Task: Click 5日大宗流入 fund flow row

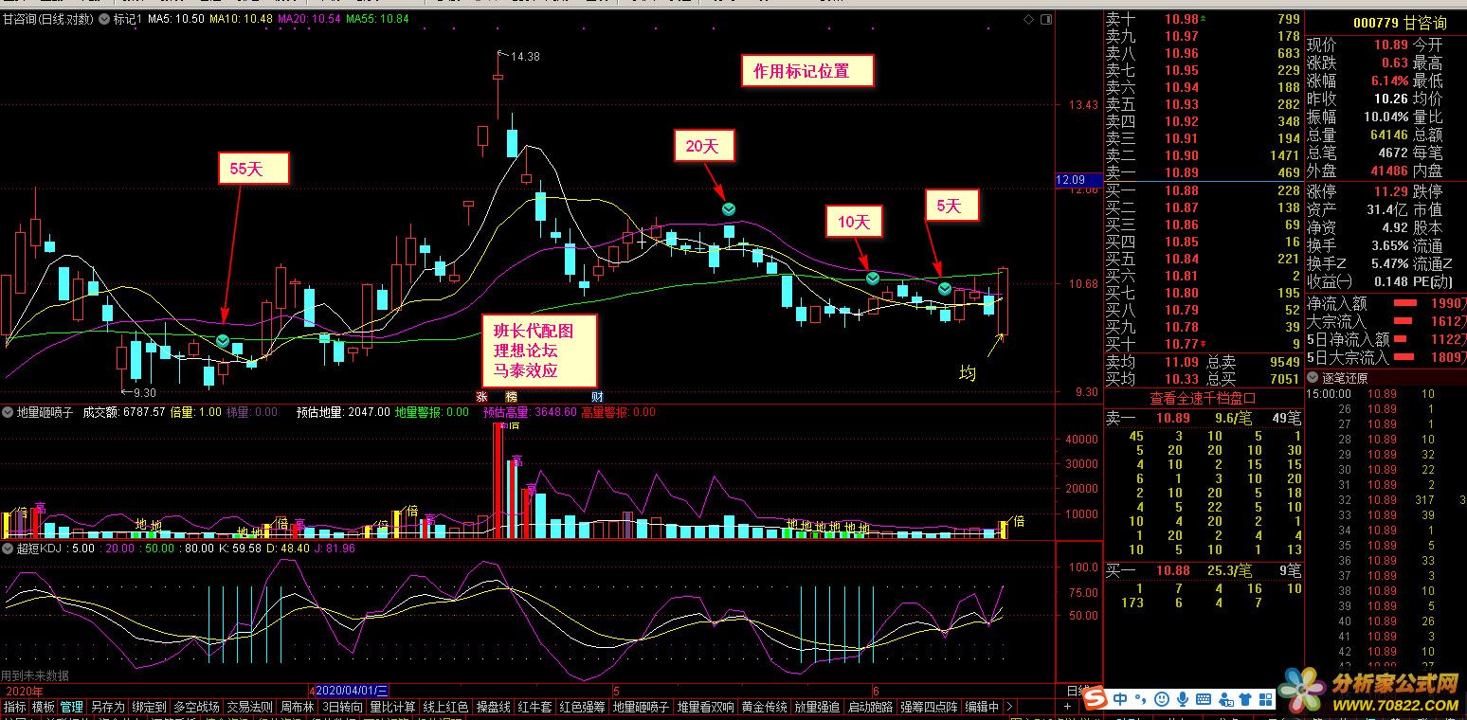Action: pyautogui.click(x=1385, y=357)
